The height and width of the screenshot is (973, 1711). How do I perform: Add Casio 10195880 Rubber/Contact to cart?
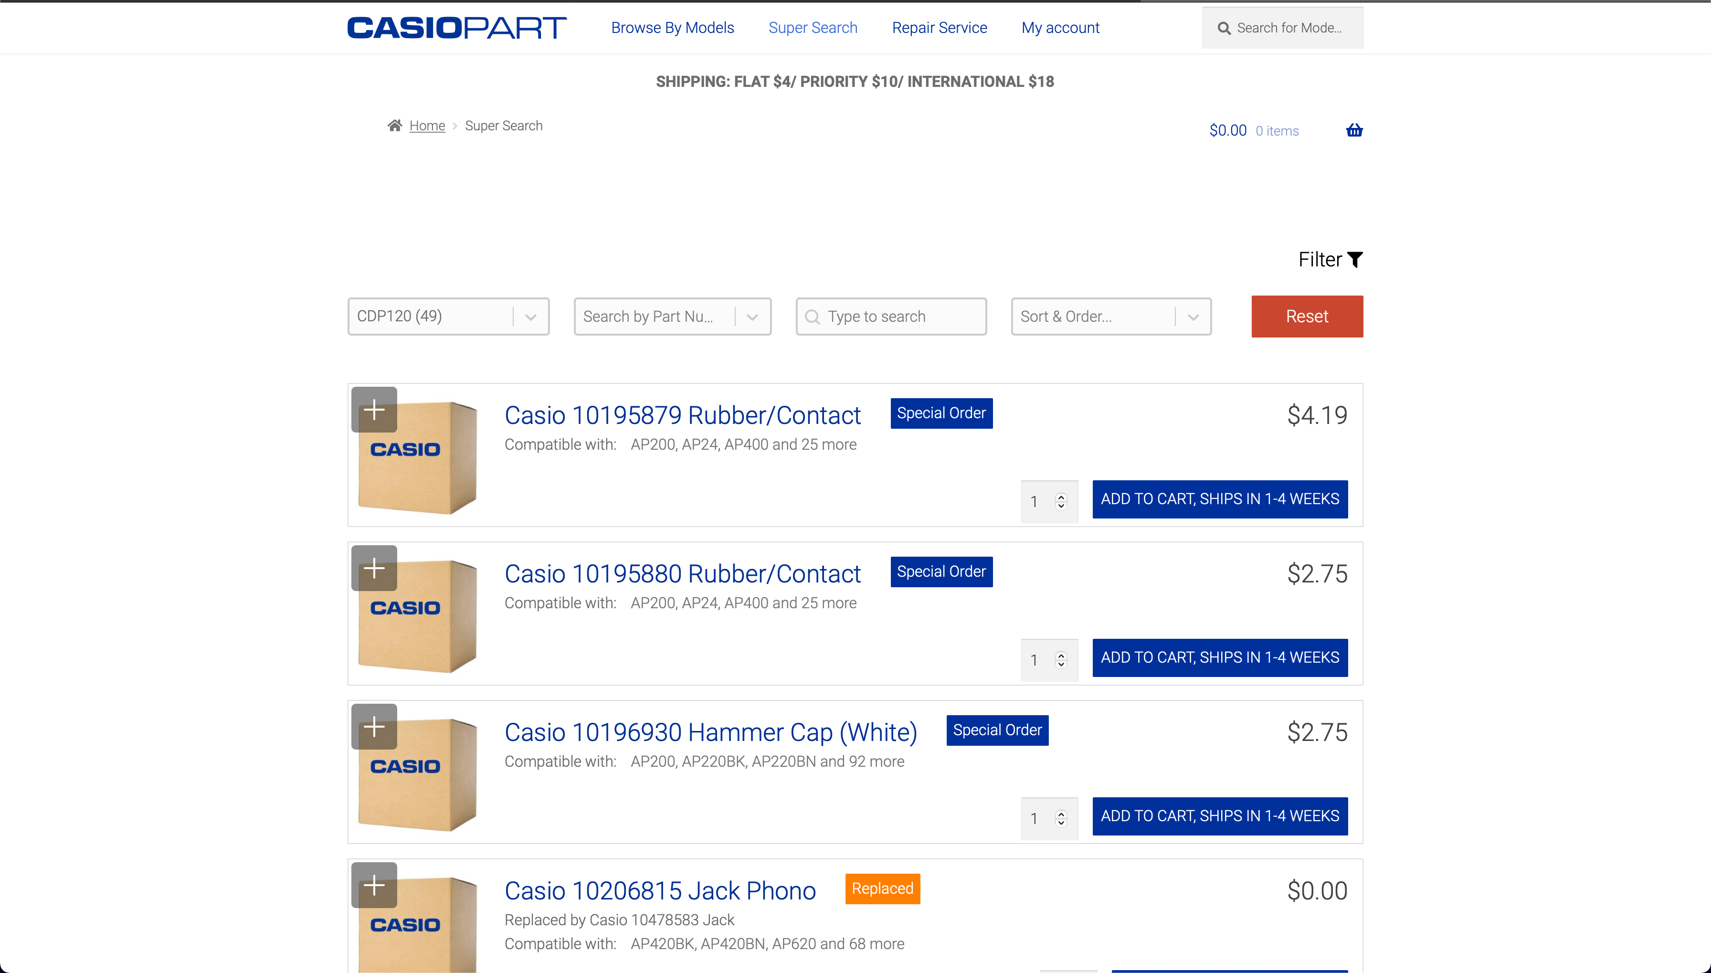1220,657
